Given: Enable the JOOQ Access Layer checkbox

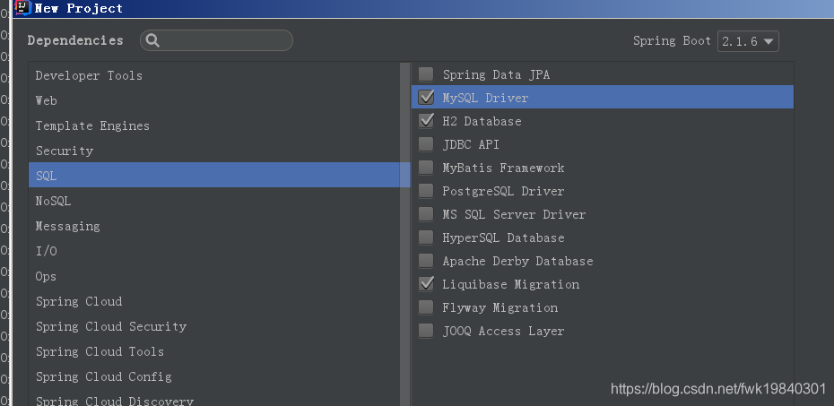Looking at the screenshot, I should coord(425,331).
